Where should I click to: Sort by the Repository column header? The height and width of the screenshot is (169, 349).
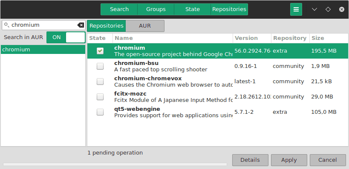(290, 38)
